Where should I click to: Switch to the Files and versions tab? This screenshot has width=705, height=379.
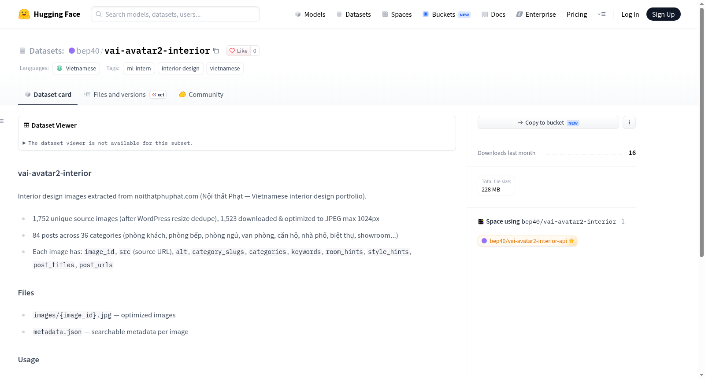click(125, 95)
